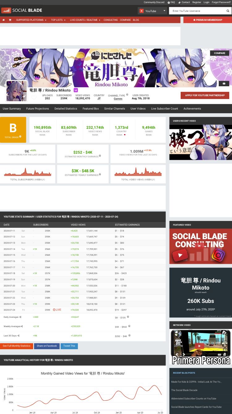Click the Contact icon in top bar

pos(179,2)
